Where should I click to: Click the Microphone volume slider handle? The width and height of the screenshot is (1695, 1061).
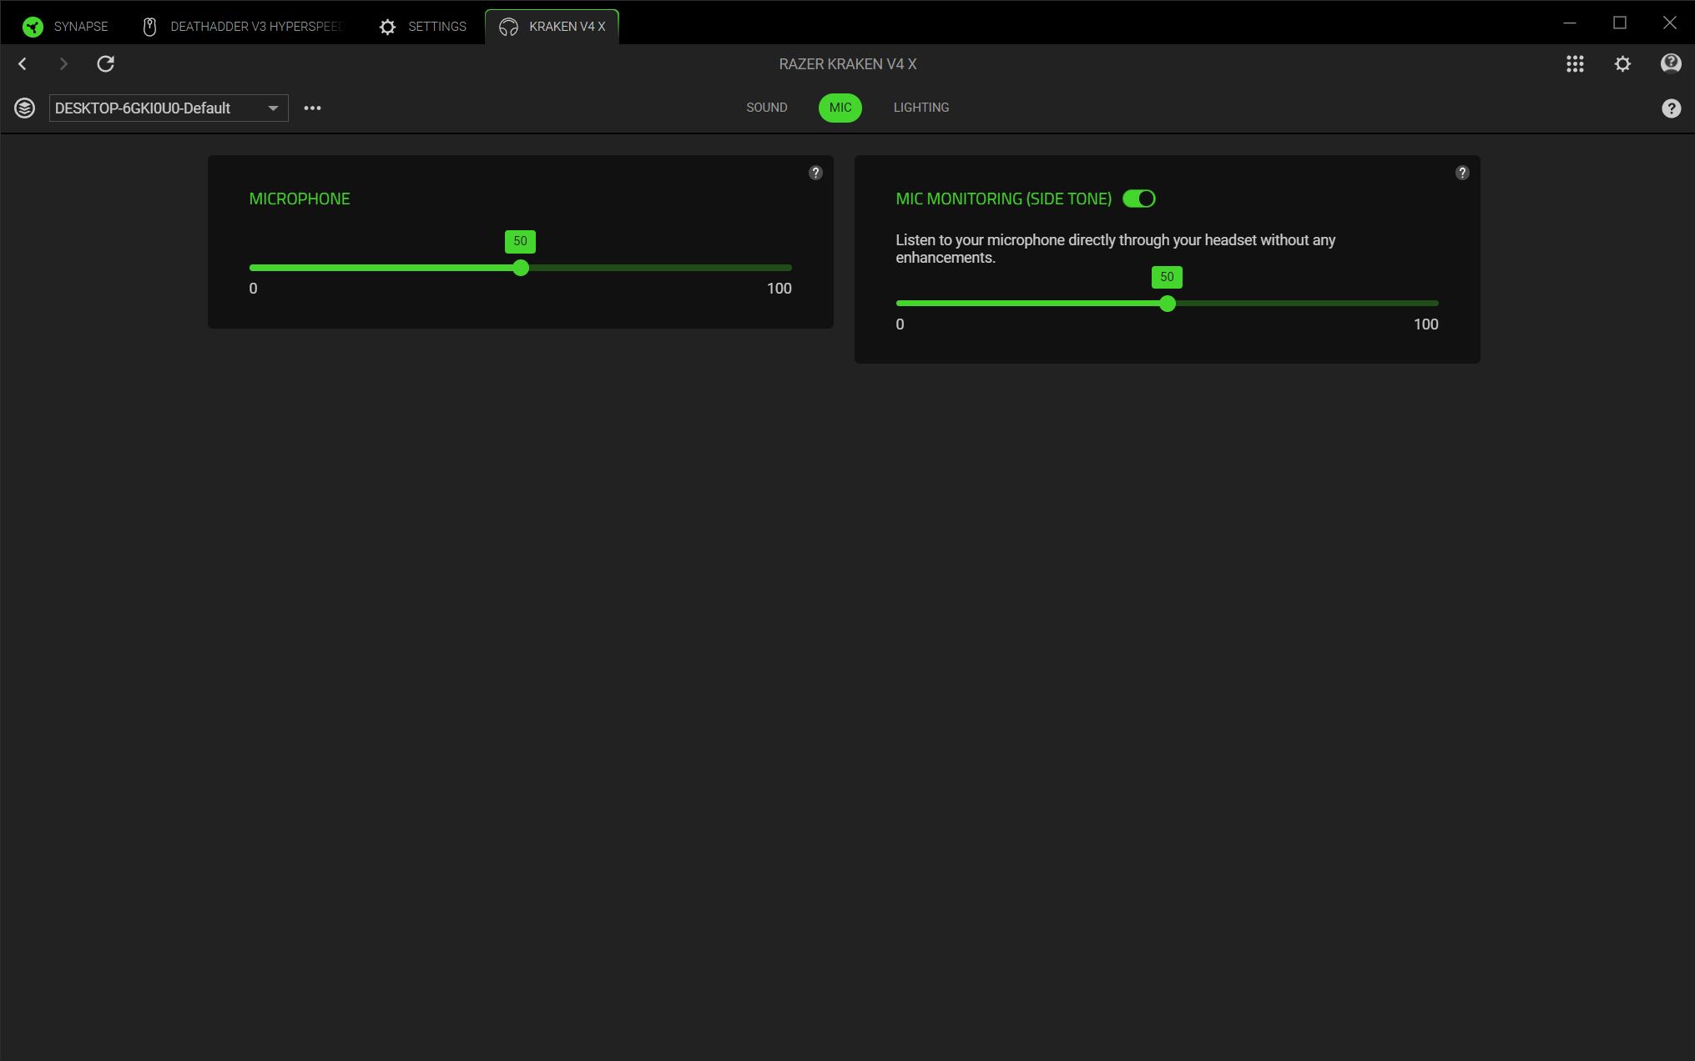coord(521,268)
